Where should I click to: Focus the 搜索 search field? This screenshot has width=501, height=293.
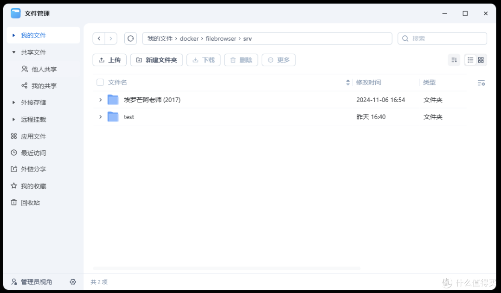pyautogui.click(x=442, y=38)
